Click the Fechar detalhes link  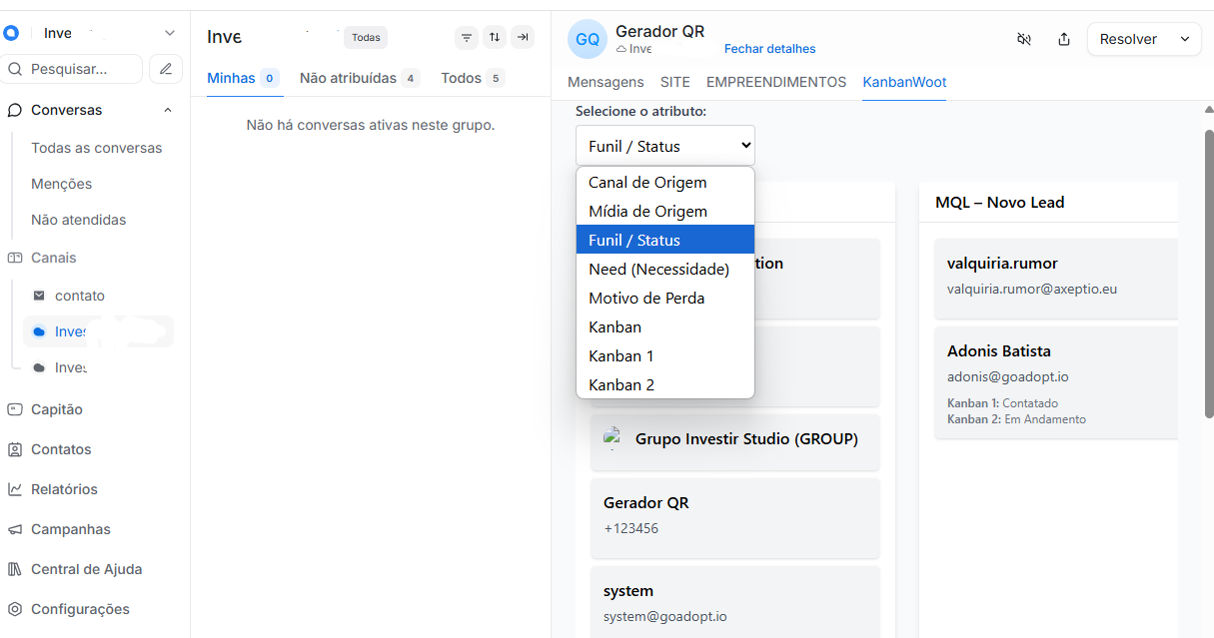point(769,49)
